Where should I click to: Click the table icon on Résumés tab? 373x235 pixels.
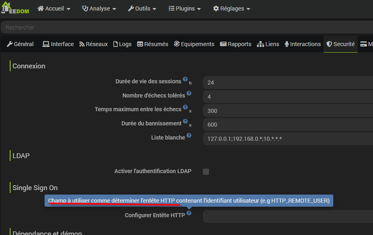tap(140, 44)
